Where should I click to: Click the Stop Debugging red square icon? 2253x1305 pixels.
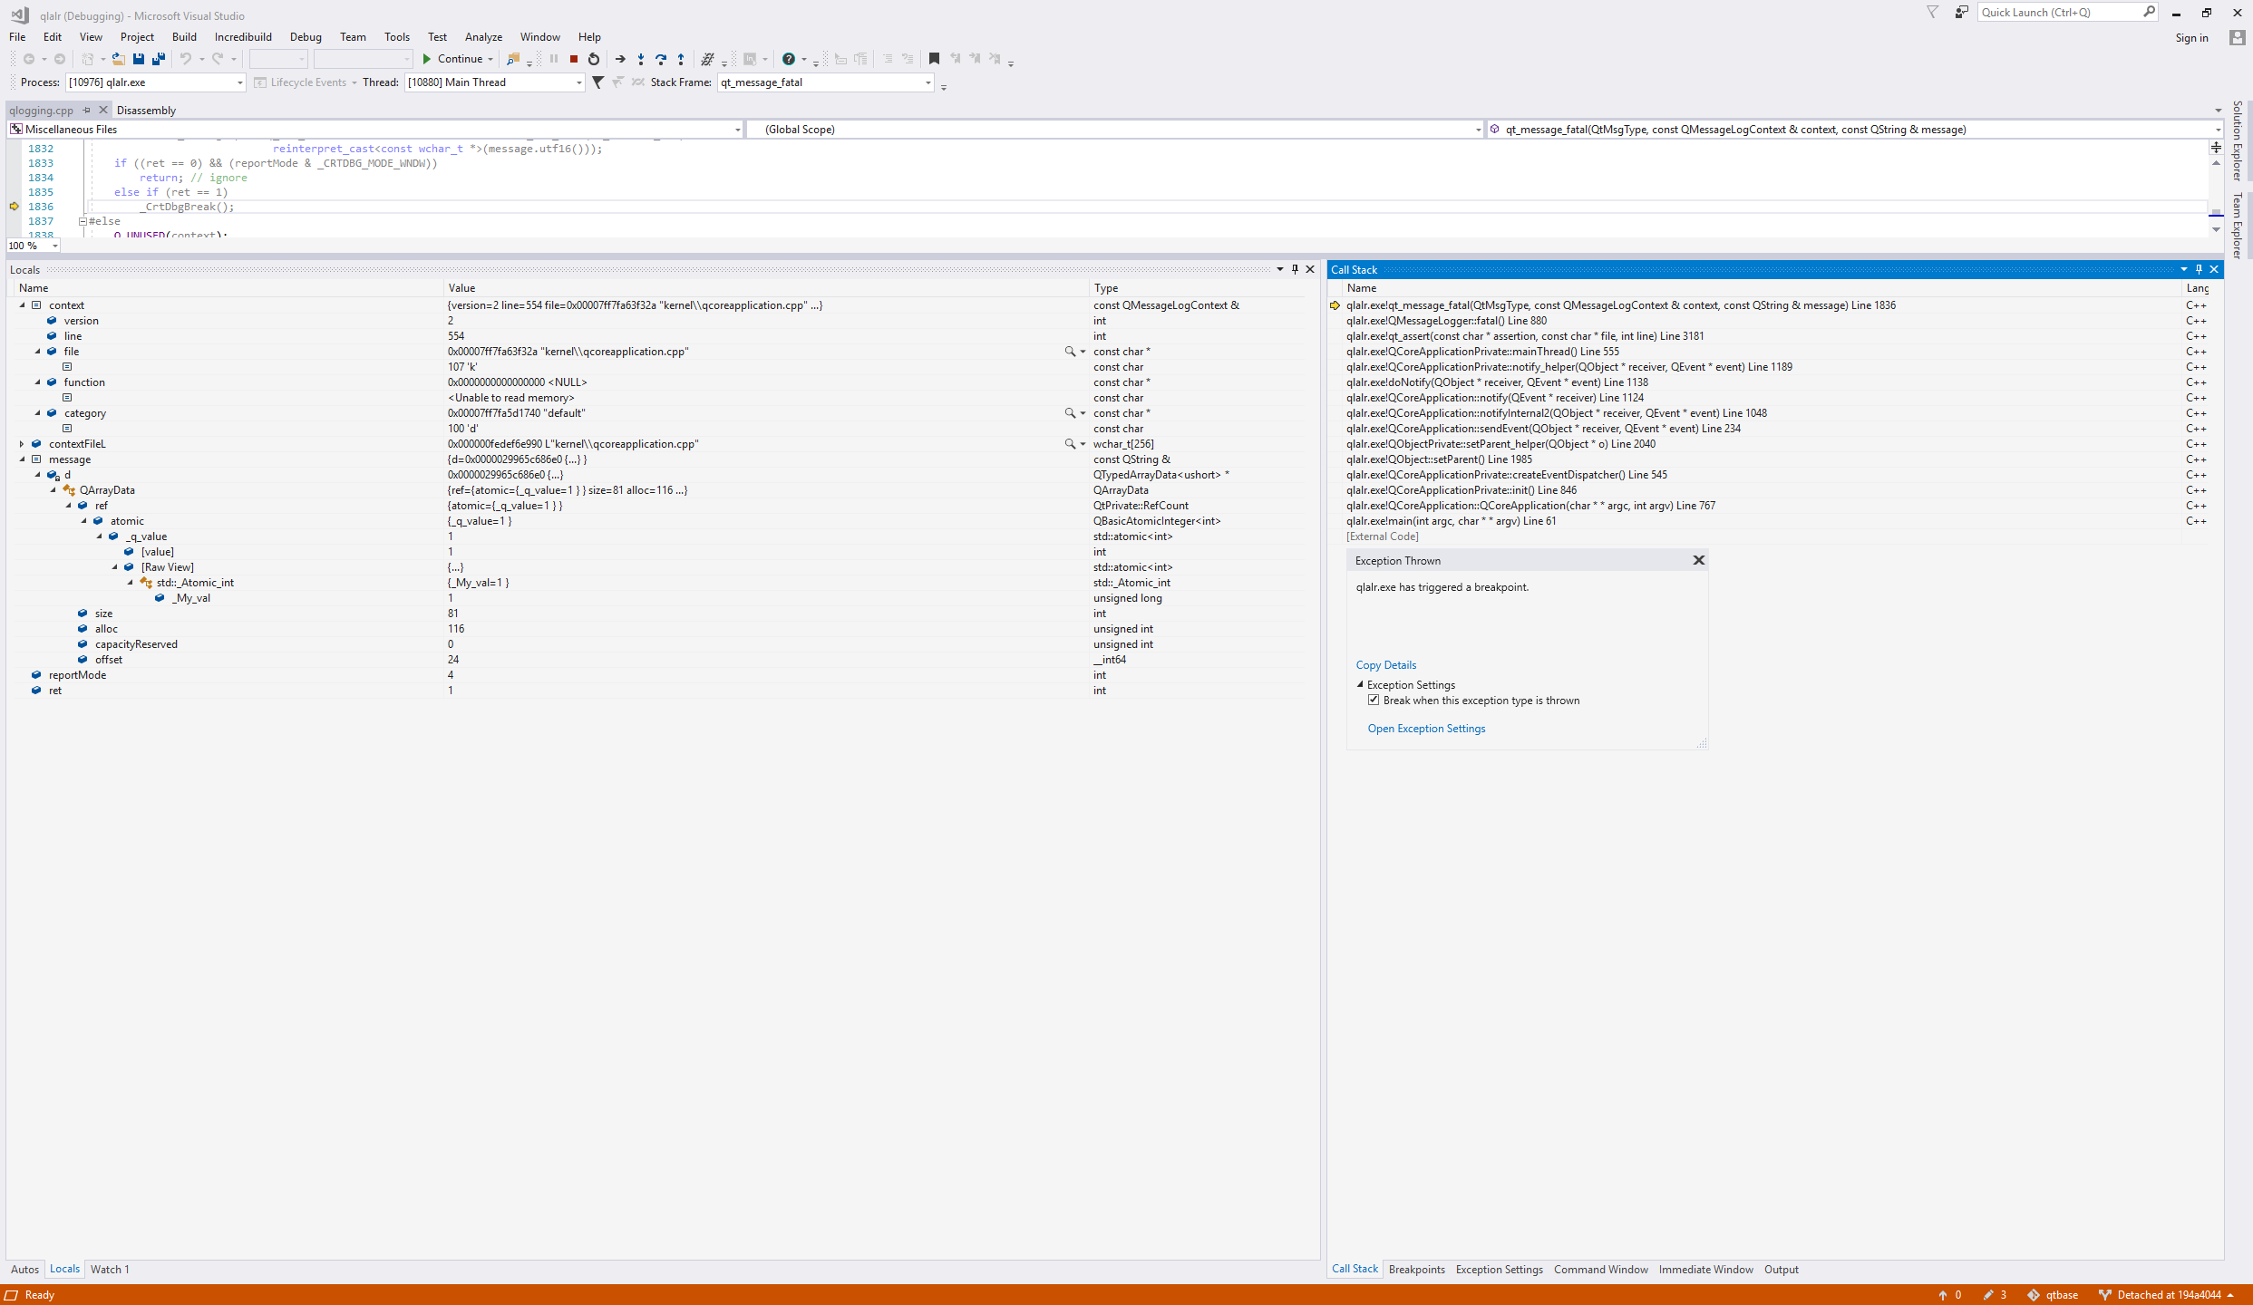coord(574,59)
